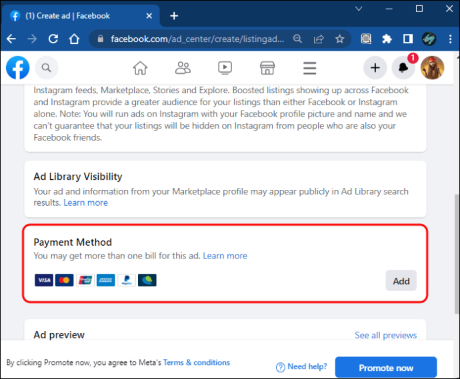Click Promote now
The height and width of the screenshot is (379, 460).
[x=386, y=368]
